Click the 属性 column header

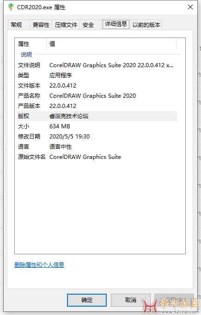[x=30, y=44]
